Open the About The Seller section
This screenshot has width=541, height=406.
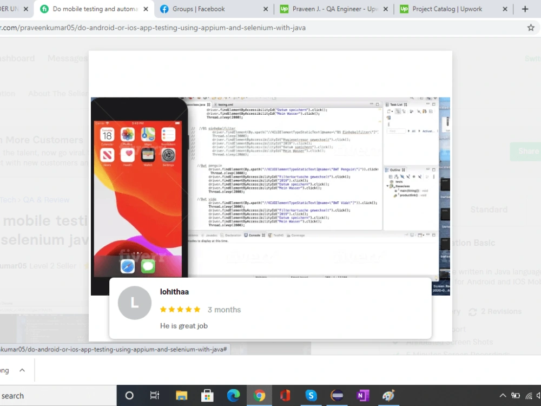click(x=58, y=94)
